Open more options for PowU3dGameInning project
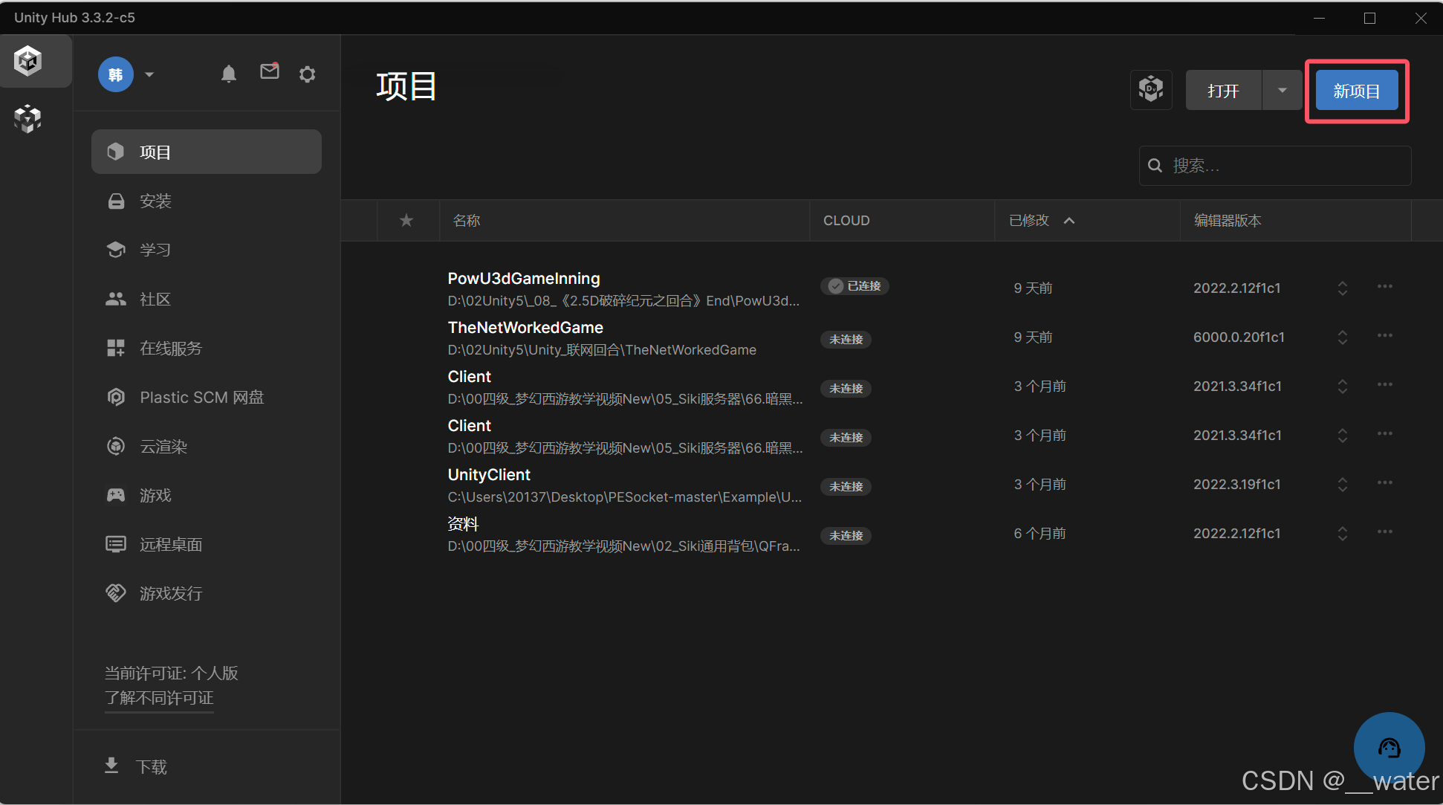 click(1384, 287)
